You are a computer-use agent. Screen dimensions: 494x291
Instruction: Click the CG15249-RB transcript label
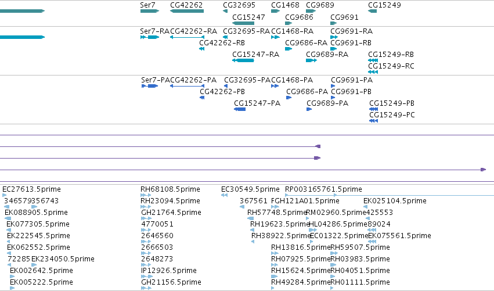[391, 55]
